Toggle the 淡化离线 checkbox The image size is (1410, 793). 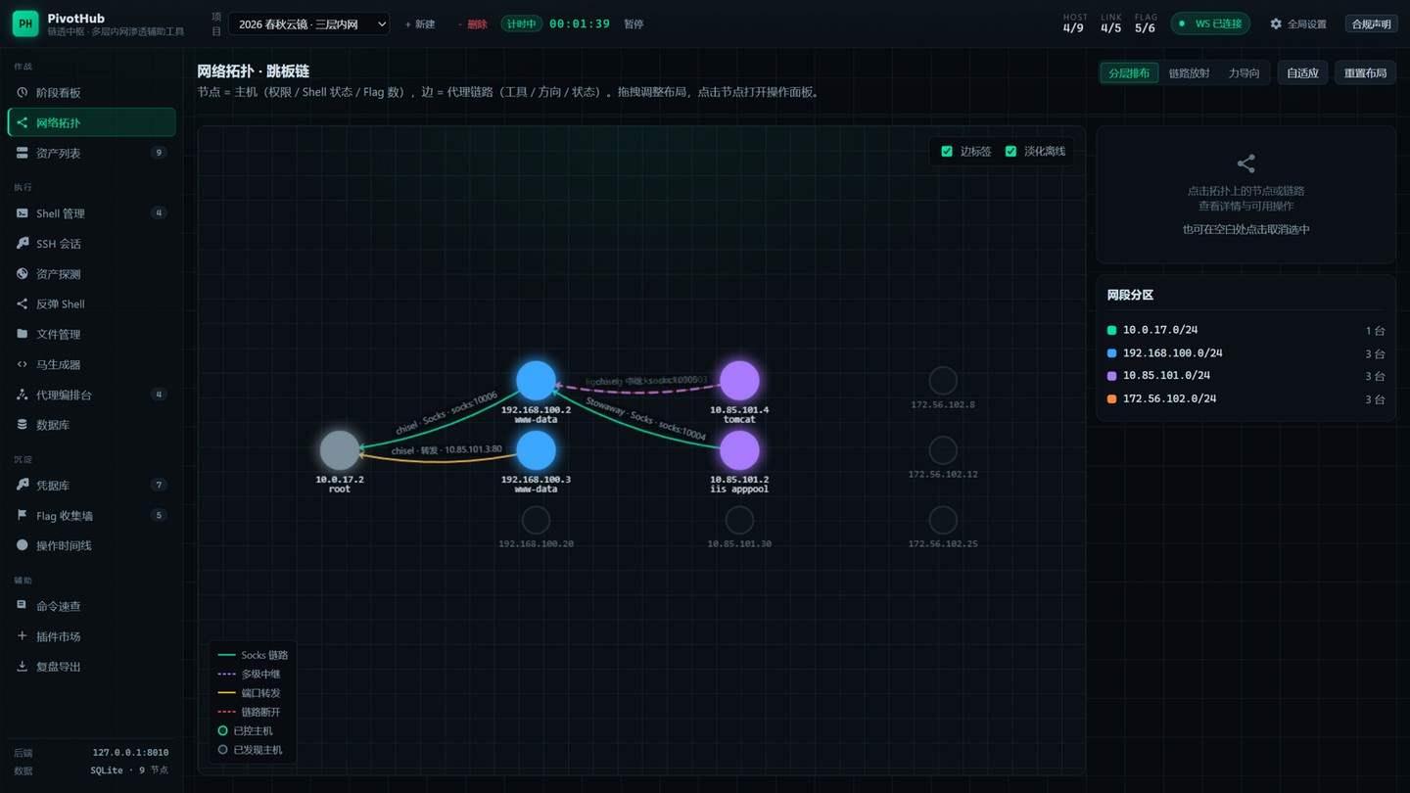pyautogui.click(x=1011, y=152)
